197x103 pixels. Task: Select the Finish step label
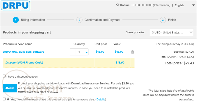click(x=172, y=20)
